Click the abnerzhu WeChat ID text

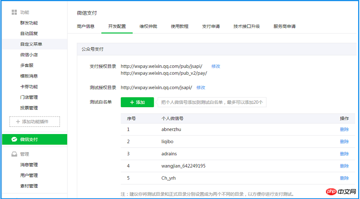(171, 130)
